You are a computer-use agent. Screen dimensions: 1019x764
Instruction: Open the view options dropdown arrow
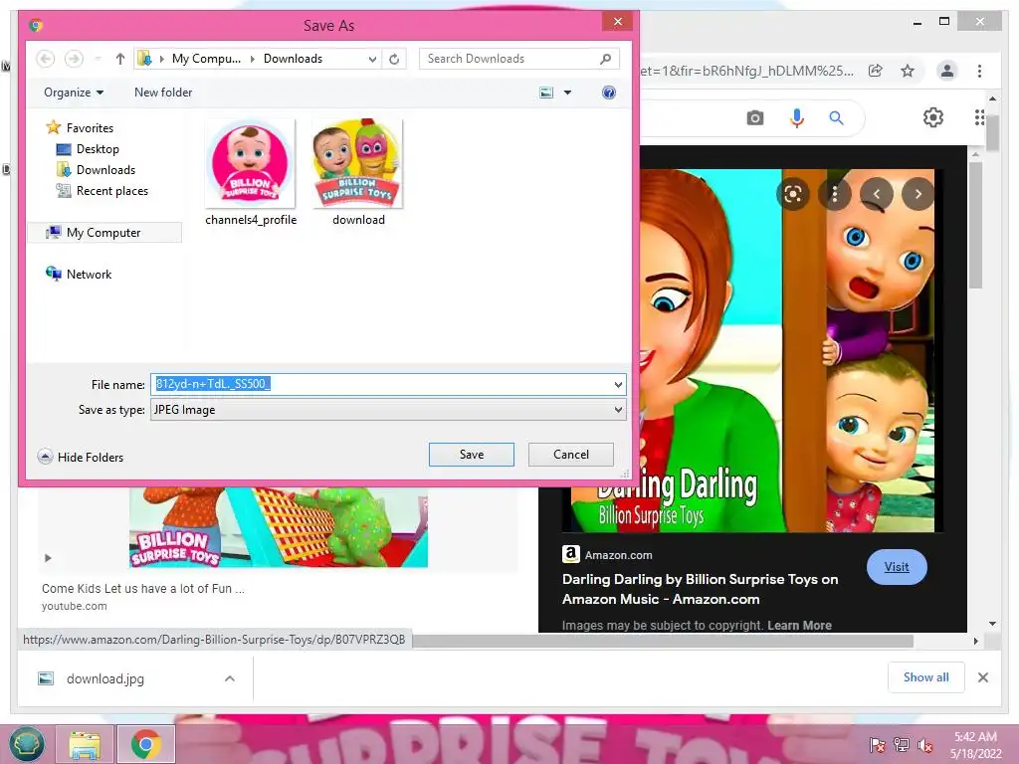(x=567, y=93)
